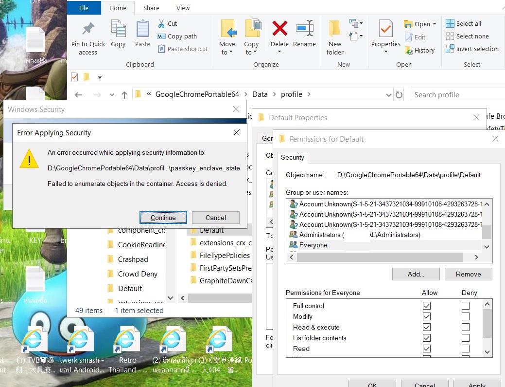Click the Copy icon in Clipboard group
The image size is (505, 387).
coord(118,28)
